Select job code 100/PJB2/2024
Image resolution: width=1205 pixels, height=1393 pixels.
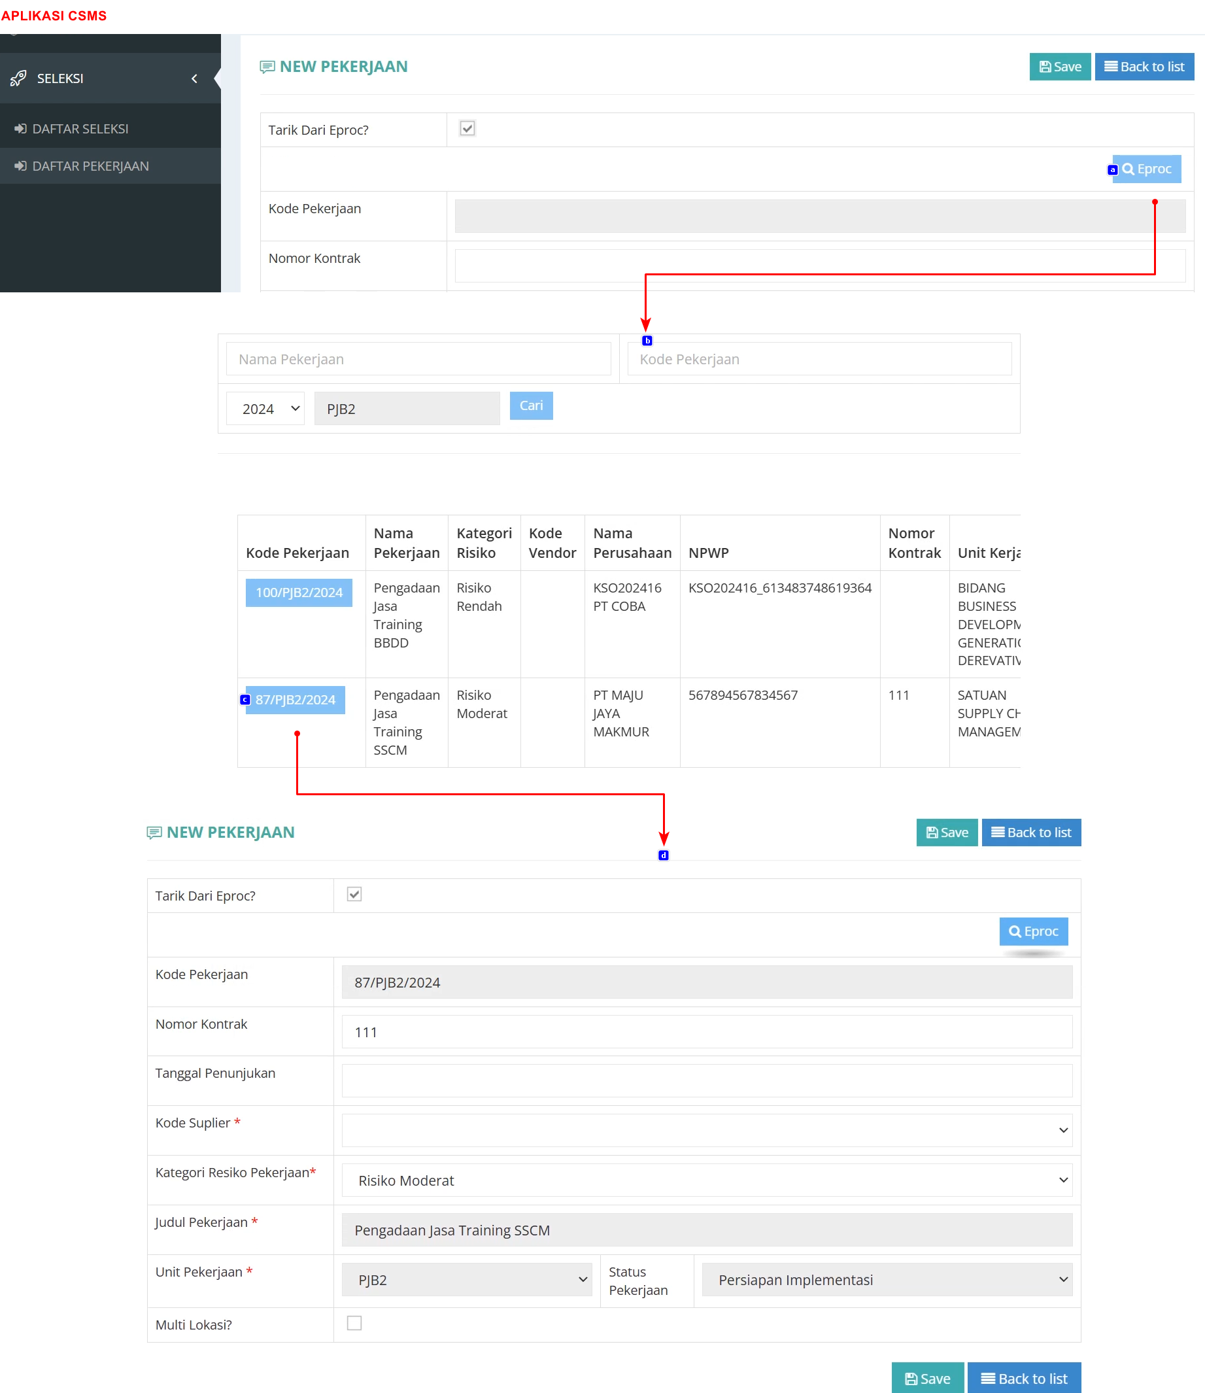tap(299, 593)
